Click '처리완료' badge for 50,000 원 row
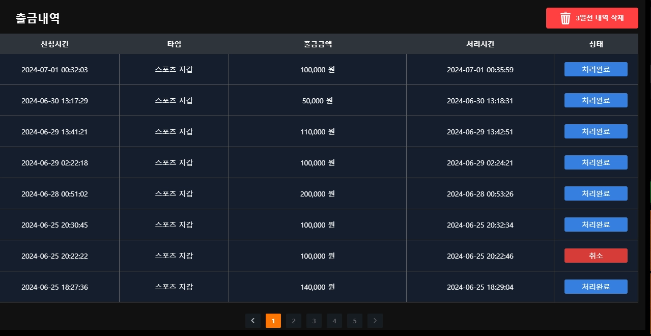The width and height of the screenshot is (651, 336). [596, 100]
